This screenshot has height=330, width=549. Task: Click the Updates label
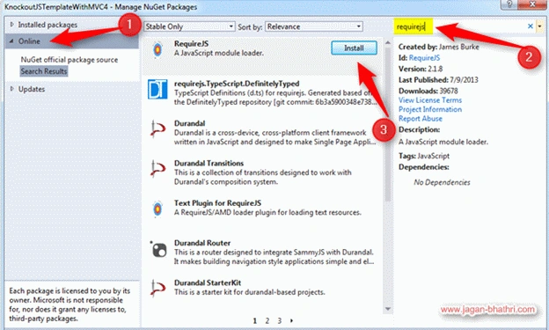click(x=32, y=89)
